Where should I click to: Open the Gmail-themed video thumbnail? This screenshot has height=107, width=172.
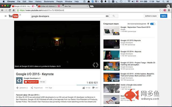coord(112,100)
